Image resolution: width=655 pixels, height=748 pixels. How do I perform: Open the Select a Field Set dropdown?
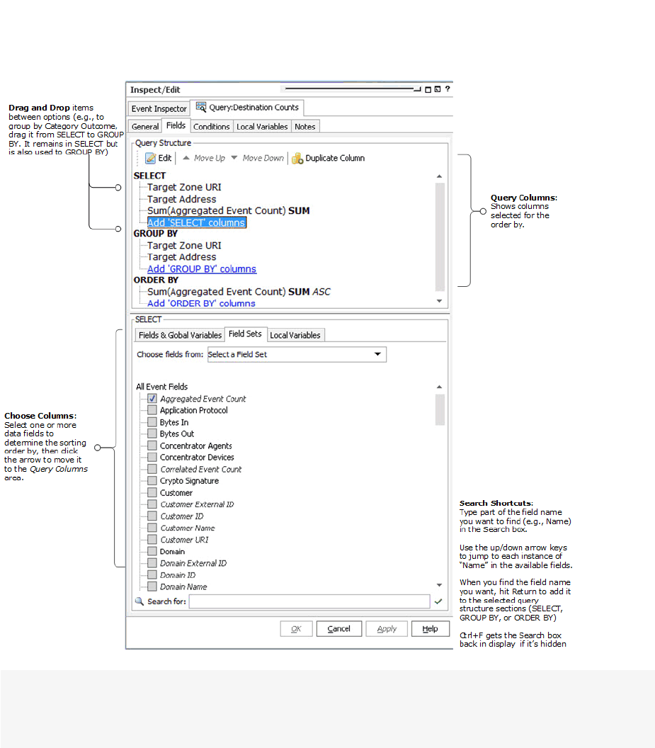[297, 354]
